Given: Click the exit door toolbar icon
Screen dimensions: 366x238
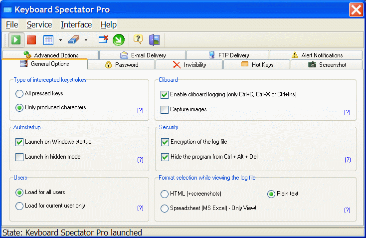Looking at the screenshot, I should pyautogui.click(x=154, y=40).
